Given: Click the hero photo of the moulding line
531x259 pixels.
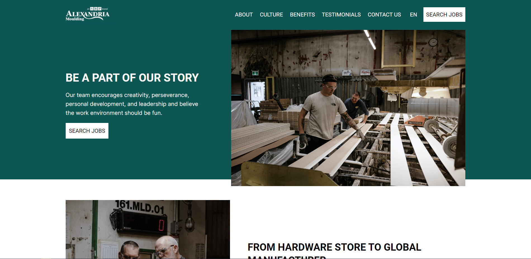Looking at the screenshot, I should 348,108.
